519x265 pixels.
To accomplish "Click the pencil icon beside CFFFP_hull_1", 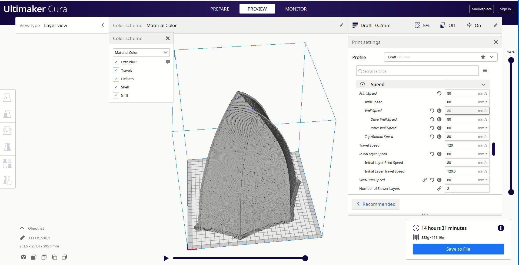I will click(x=22, y=238).
